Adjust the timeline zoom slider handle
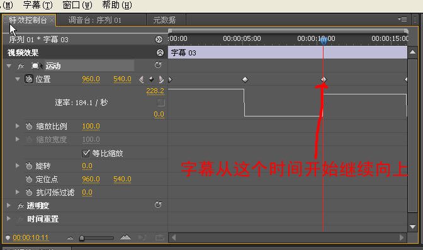Viewport: 423px width, 250px height. tap(82, 238)
